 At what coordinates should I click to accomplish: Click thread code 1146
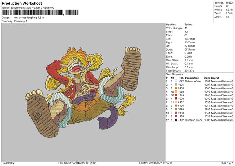pos(207,95)
